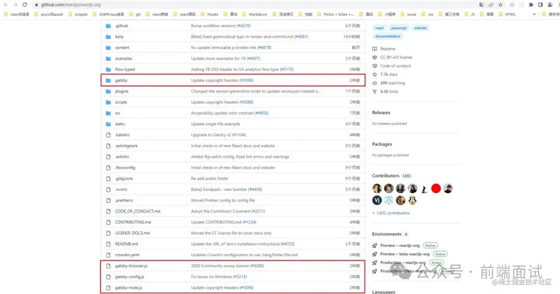
Task: Click the eye icon beside 200 watching
Action: pos(375,83)
